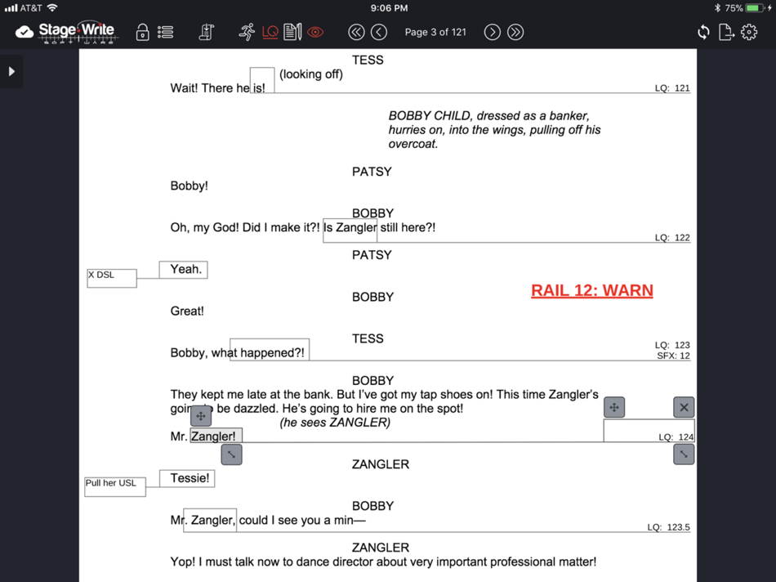776x582 pixels.
Task: Select the X DSL blocking note
Action: point(112,278)
